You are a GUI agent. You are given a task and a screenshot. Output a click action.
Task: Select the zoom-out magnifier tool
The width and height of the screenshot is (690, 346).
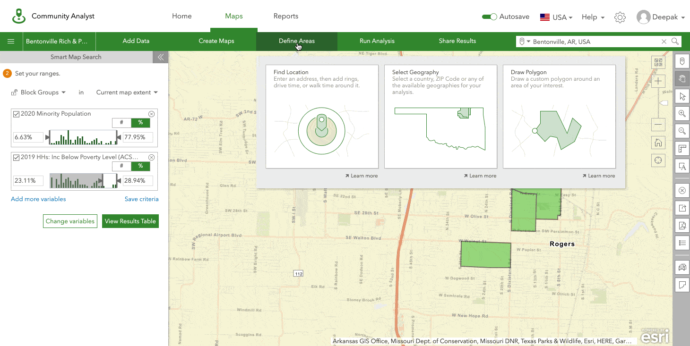click(x=682, y=131)
